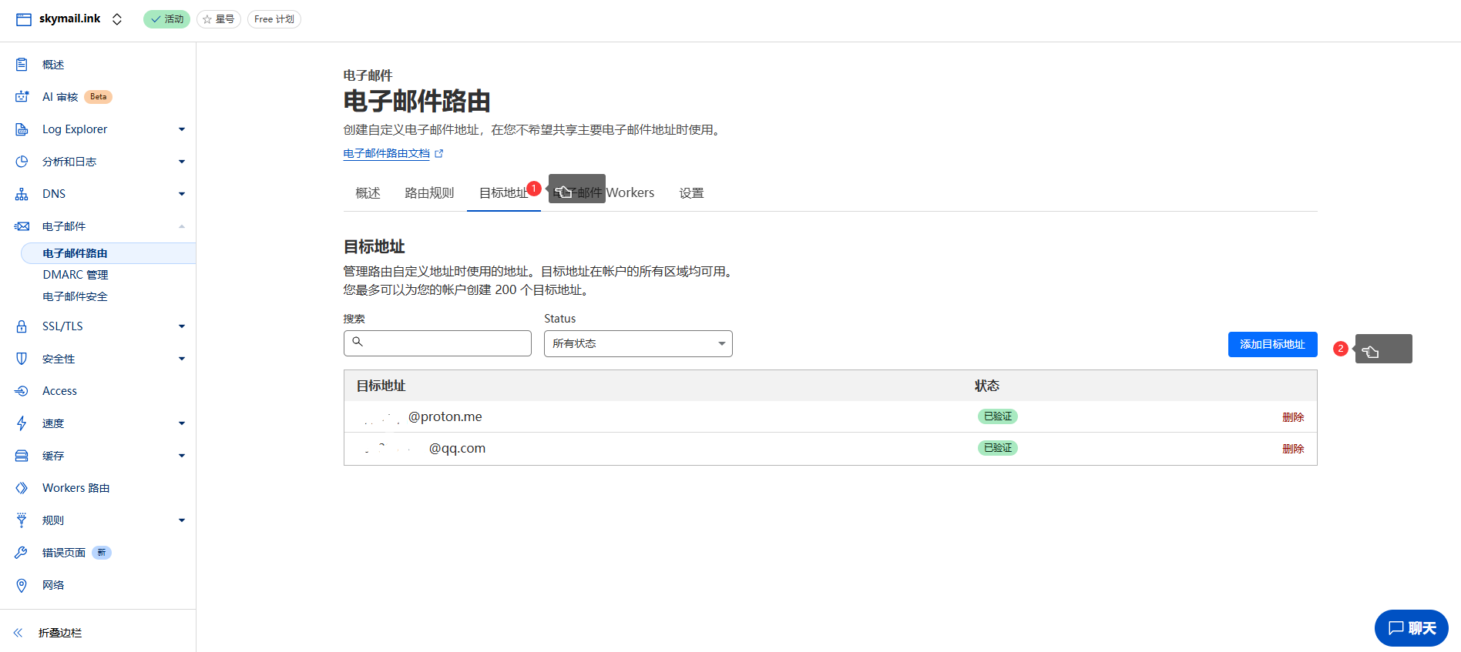Open the 电子邮件路由文档 link

pos(387,153)
